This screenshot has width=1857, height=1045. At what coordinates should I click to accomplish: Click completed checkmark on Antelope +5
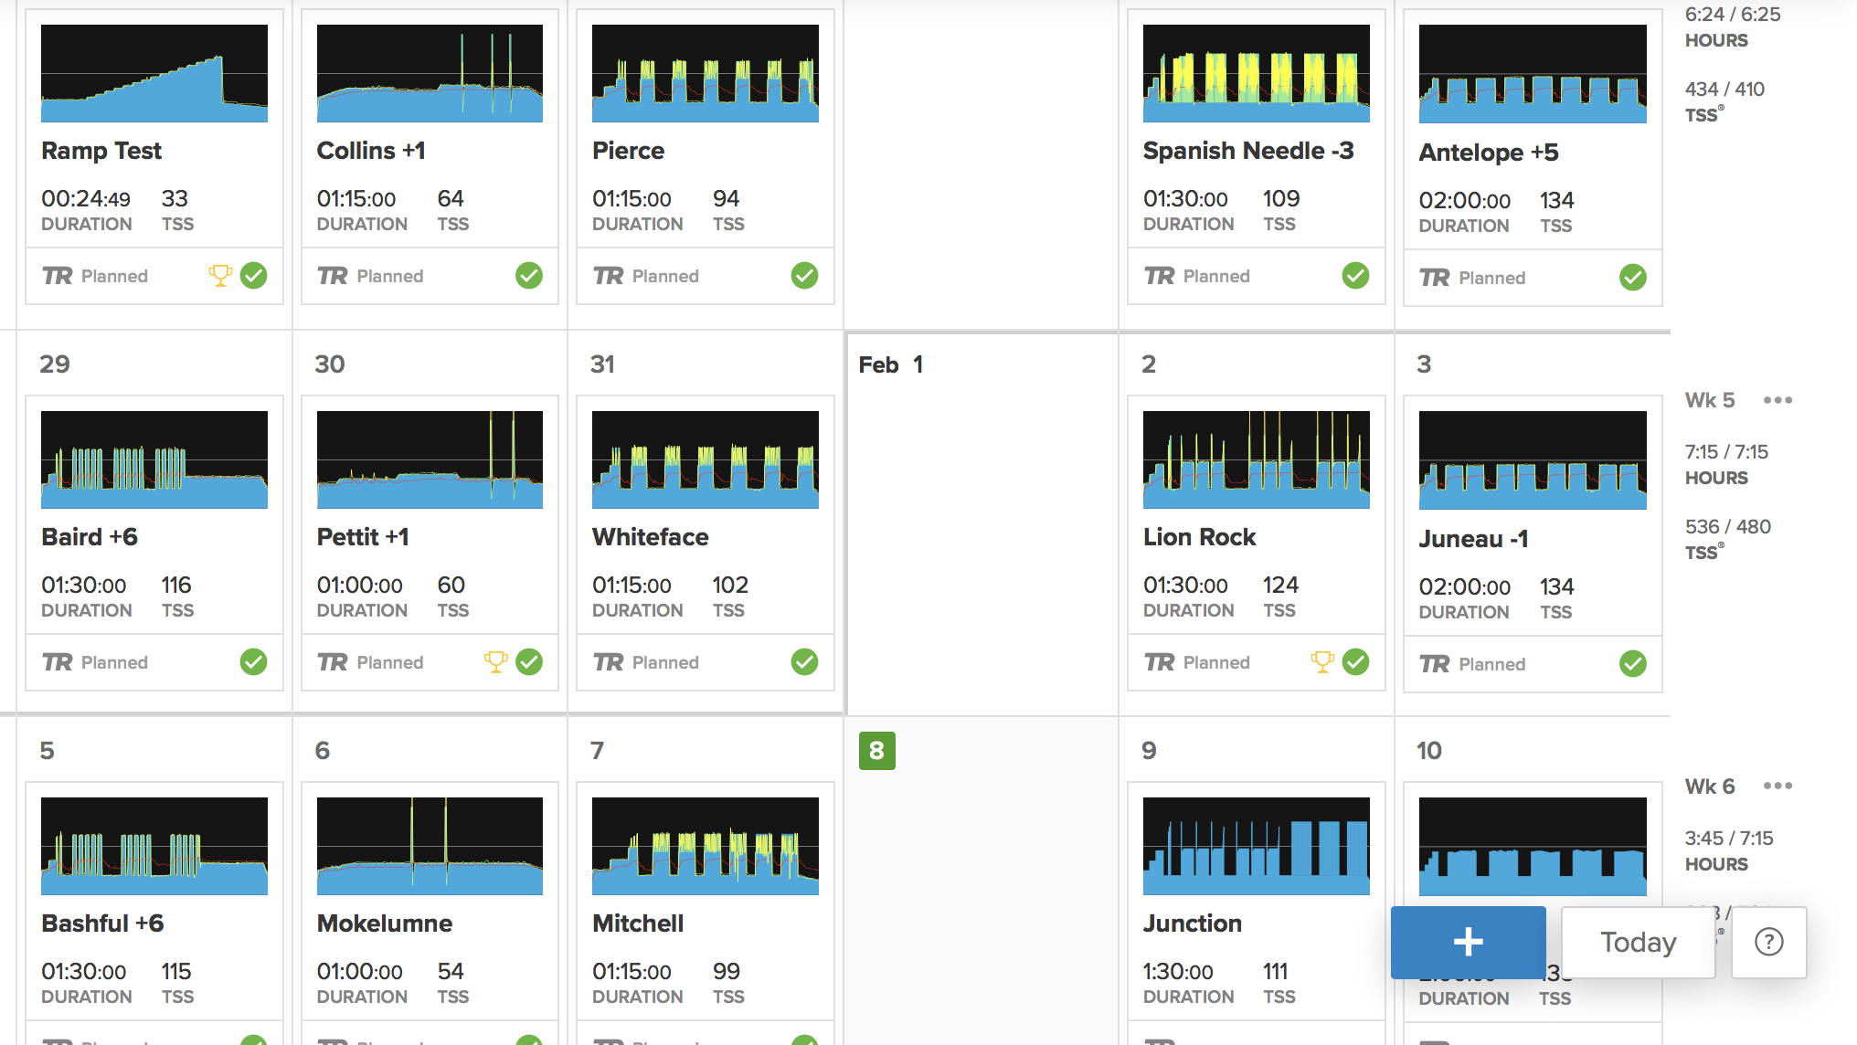[1632, 277]
